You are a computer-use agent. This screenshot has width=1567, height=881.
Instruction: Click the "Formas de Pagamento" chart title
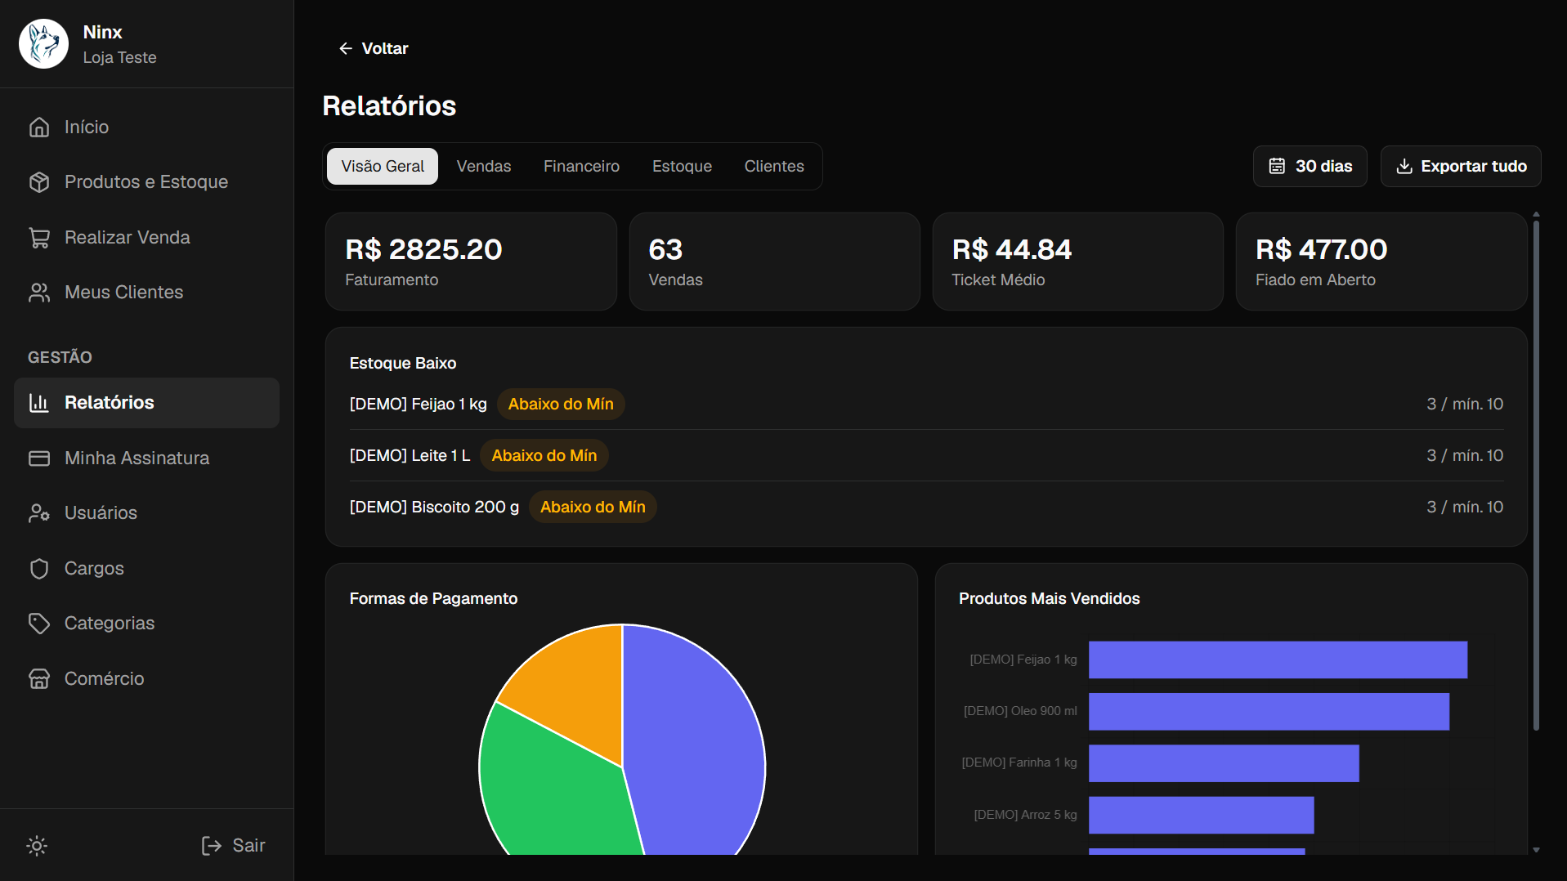coord(433,599)
